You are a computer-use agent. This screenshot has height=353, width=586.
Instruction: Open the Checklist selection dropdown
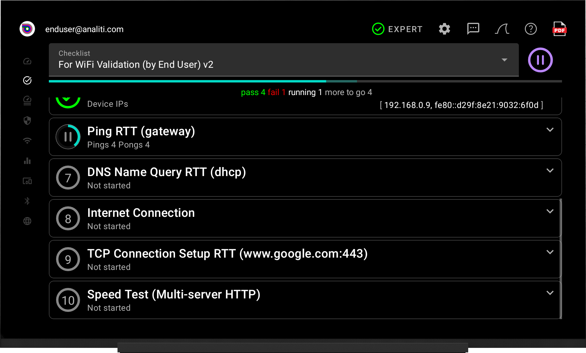(284, 60)
